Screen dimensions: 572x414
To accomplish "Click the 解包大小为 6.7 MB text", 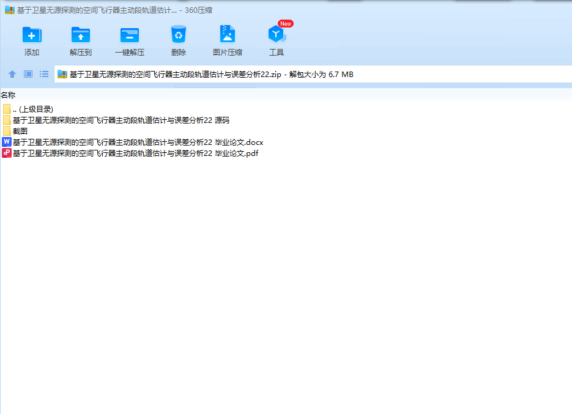I will tap(321, 75).
